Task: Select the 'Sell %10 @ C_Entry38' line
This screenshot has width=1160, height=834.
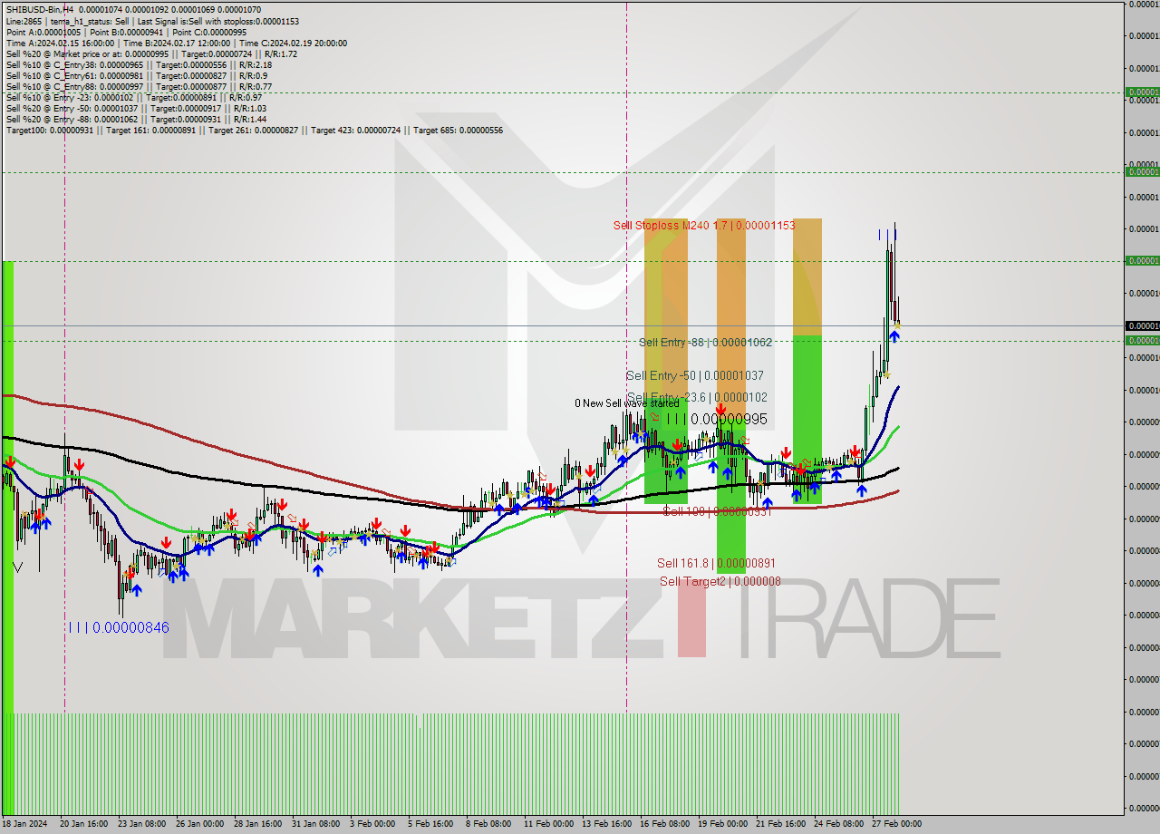Action: coord(139,64)
